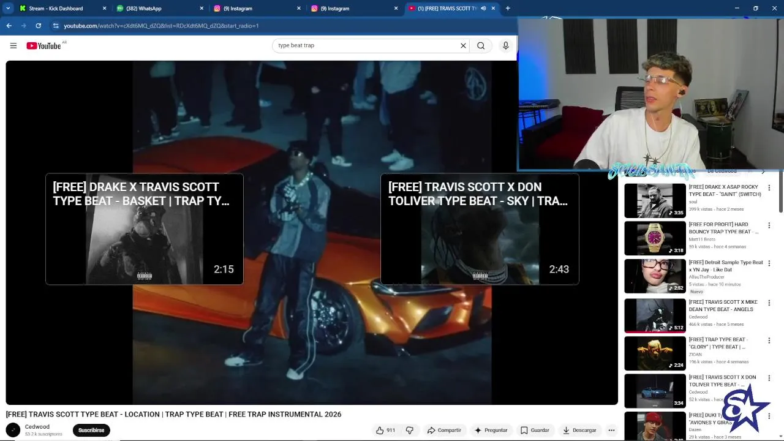This screenshot has height=441, width=784.
Task: Open the GLORY trap type beat thumbnail
Action: pos(655,353)
